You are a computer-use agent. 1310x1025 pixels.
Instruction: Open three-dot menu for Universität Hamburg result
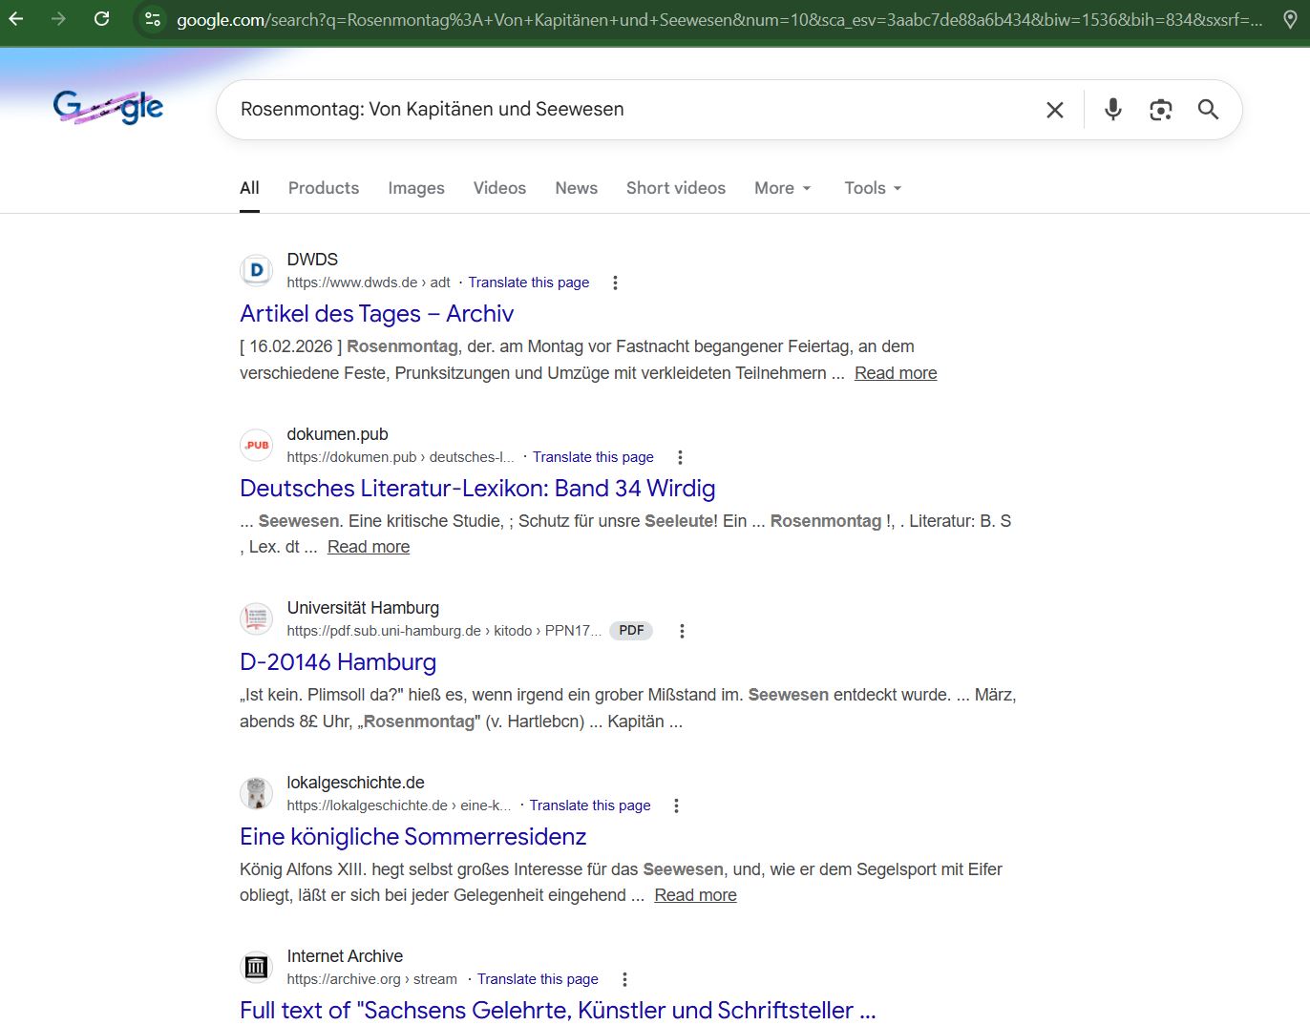point(682,631)
